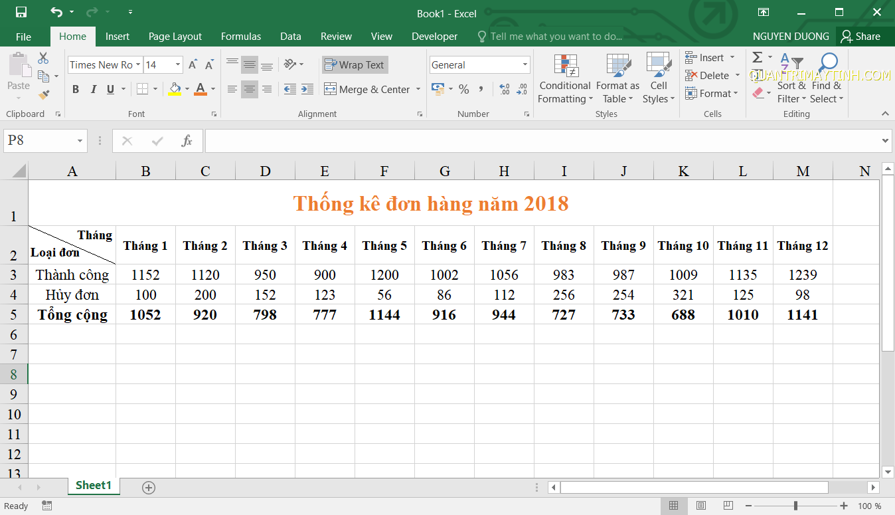Open the Format as Table menu
895x515 pixels.
(x=617, y=78)
